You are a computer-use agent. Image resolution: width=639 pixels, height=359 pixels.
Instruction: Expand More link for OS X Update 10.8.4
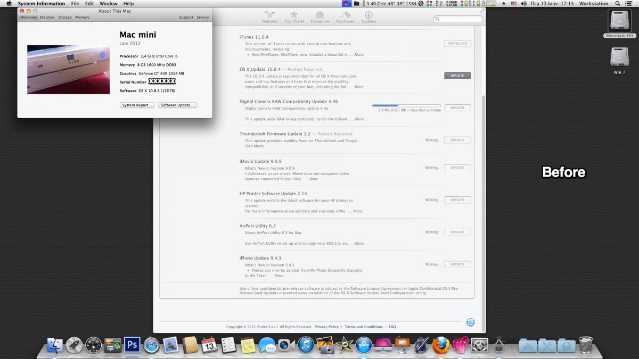(359, 87)
